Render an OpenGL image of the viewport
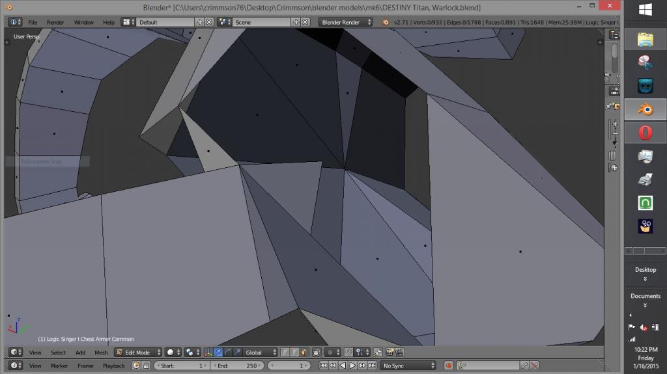This screenshot has width=667, height=374. (x=390, y=353)
